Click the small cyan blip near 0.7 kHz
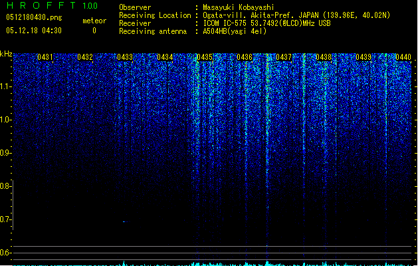The width and height of the screenshot is (418, 266). coord(125,221)
